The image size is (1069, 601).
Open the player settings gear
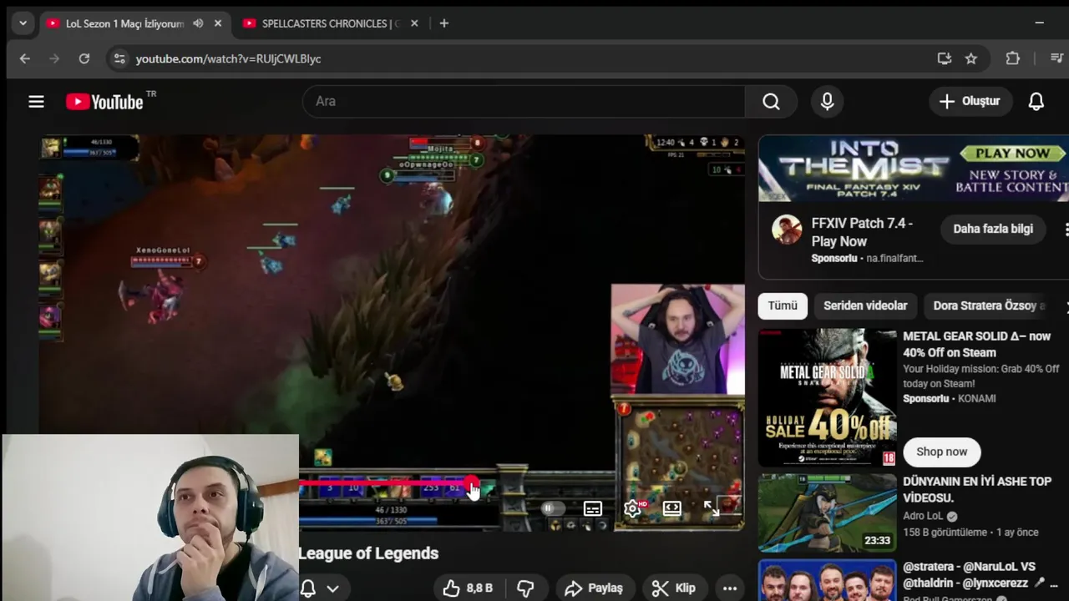(632, 508)
